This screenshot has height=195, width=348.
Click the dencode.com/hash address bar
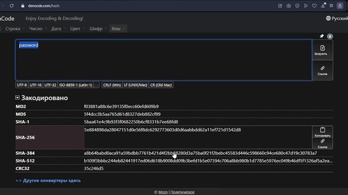pos(43,6)
